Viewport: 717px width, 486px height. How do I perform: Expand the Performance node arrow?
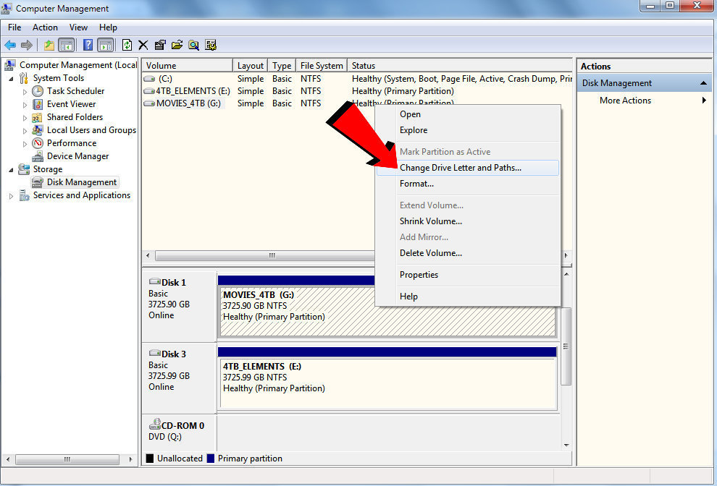[25, 144]
